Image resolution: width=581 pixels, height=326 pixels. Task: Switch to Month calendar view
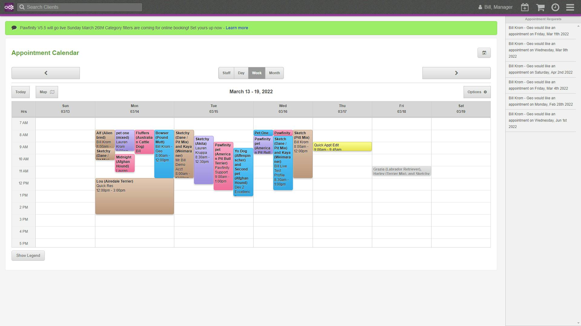(x=274, y=73)
